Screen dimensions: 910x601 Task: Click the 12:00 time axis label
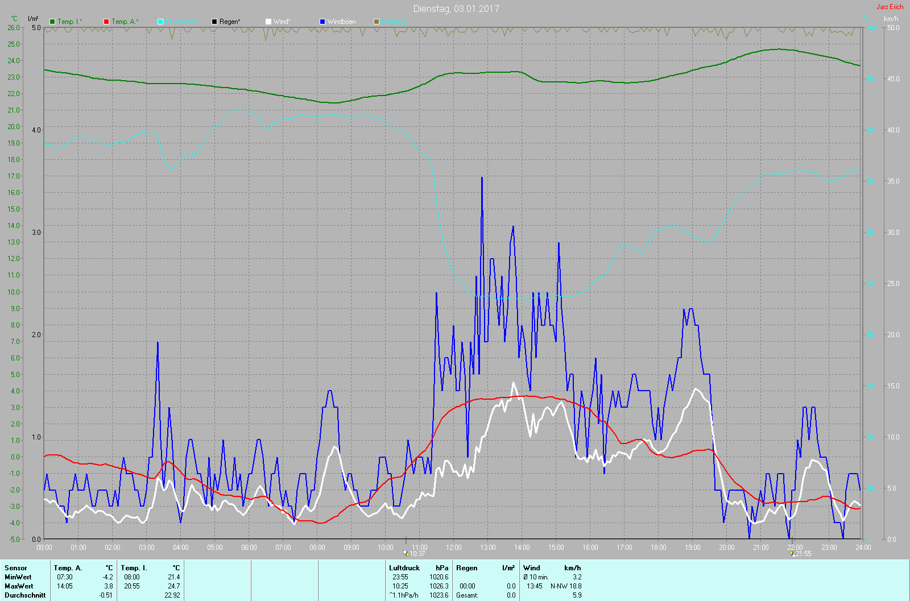click(453, 548)
